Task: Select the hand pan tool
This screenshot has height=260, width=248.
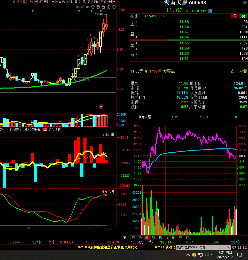Action: tap(98, 7)
